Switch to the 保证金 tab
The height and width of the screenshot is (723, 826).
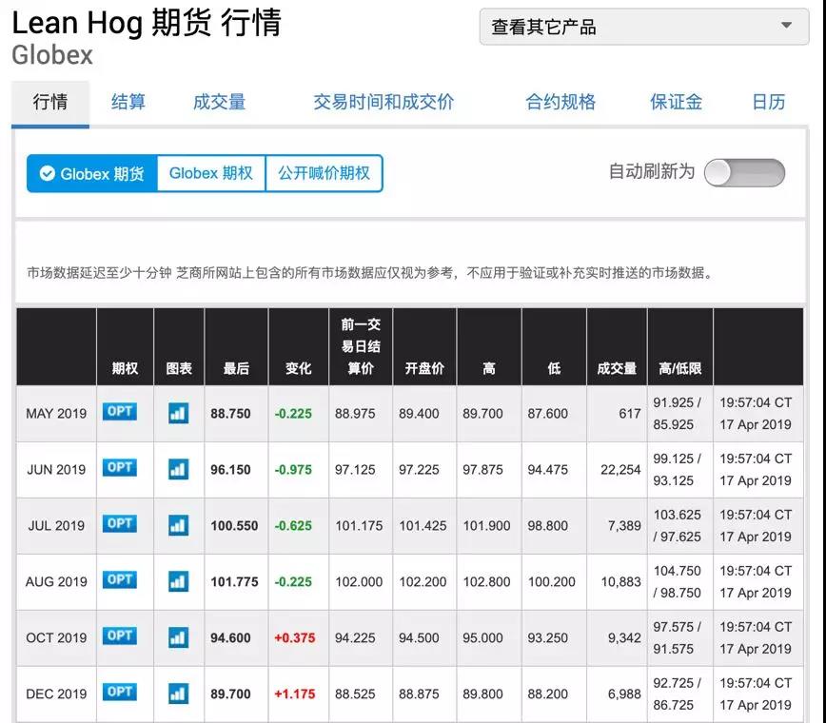676,102
